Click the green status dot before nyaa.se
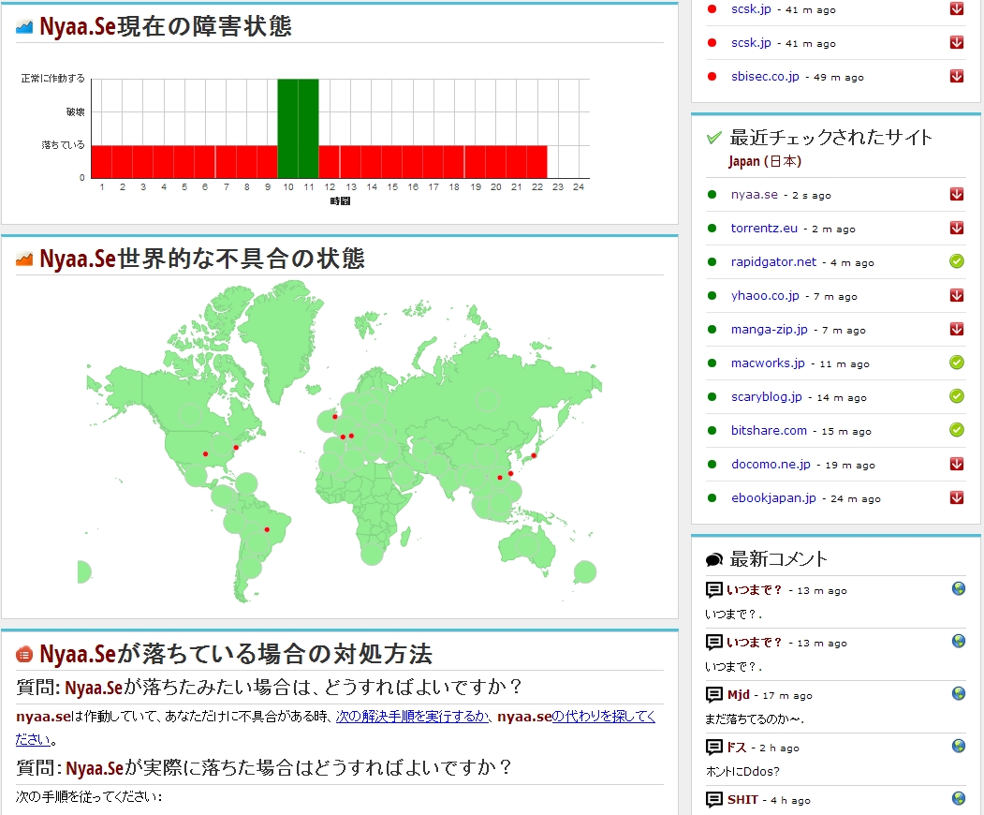 point(712,195)
